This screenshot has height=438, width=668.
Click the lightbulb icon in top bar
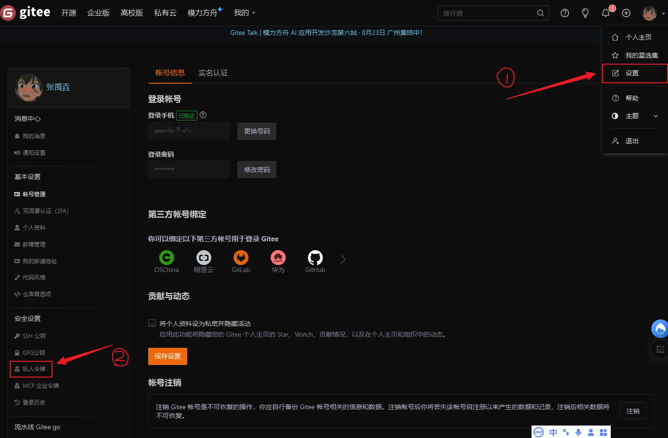(x=585, y=13)
